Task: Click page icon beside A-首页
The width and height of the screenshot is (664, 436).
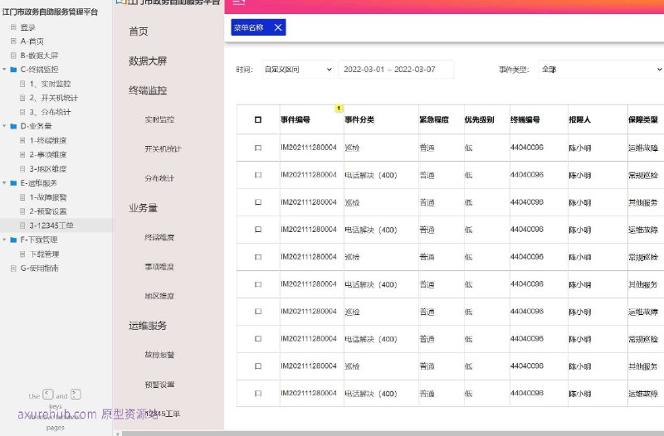Action: (x=13, y=41)
